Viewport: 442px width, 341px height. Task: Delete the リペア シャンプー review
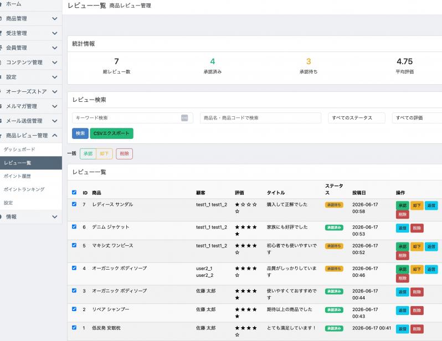pyautogui.click(x=417, y=311)
